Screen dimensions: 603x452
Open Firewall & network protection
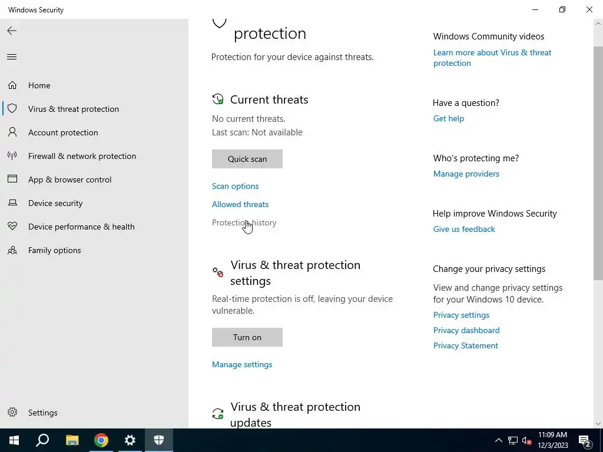[82, 155]
